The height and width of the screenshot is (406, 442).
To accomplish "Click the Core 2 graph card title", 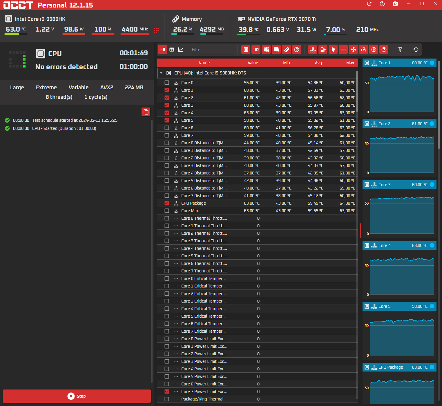I will coord(385,124).
